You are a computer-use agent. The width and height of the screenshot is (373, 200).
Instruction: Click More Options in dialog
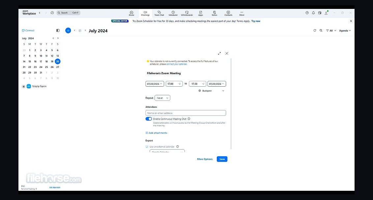[205, 159]
